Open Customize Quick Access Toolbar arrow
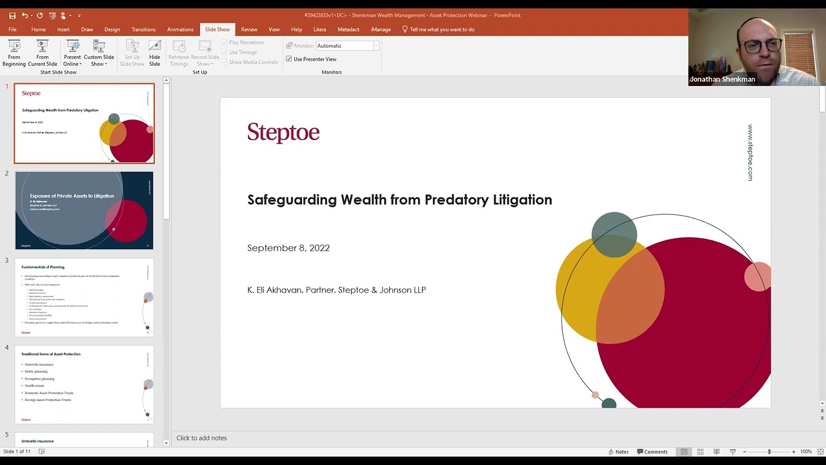Image resolution: width=826 pixels, height=465 pixels. 79,15
